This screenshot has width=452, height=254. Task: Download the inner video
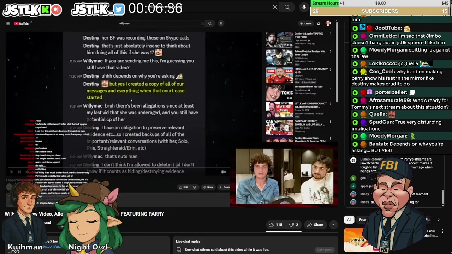[225, 187]
